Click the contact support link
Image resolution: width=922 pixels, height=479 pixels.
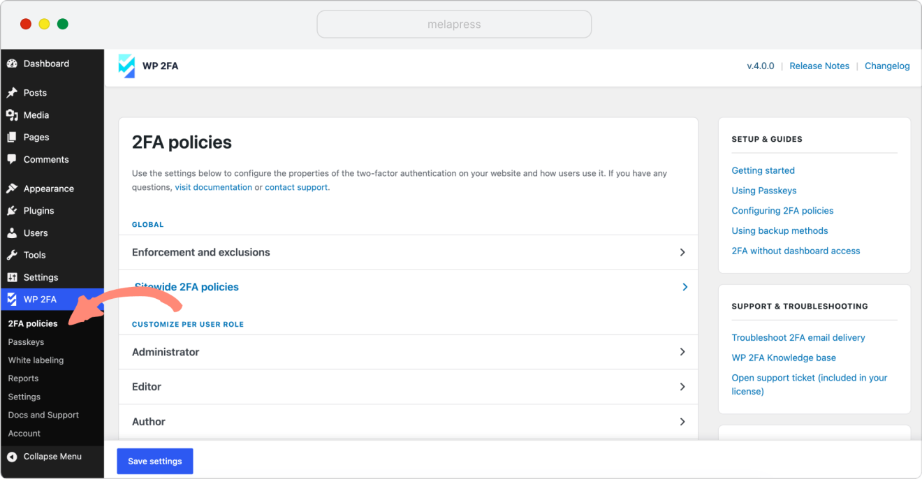pyautogui.click(x=296, y=188)
